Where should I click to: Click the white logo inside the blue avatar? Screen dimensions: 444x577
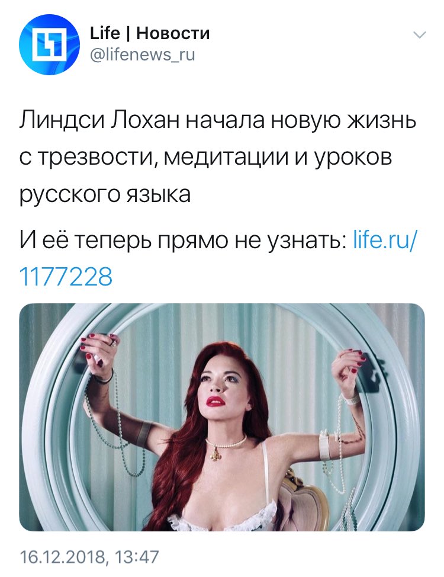tap(49, 44)
